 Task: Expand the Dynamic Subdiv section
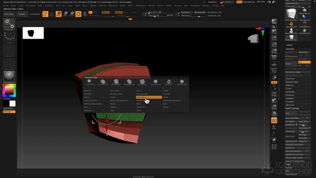coord(292,82)
